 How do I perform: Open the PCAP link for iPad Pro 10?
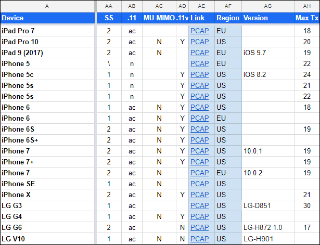pyautogui.click(x=199, y=42)
